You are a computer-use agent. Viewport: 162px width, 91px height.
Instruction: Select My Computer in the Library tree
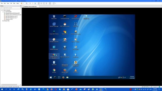[7, 10]
